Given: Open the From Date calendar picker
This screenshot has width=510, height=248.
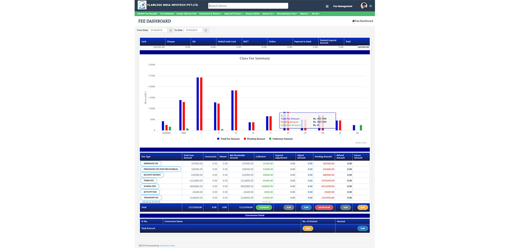Looking at the screenshot, I should click(171, 30).
